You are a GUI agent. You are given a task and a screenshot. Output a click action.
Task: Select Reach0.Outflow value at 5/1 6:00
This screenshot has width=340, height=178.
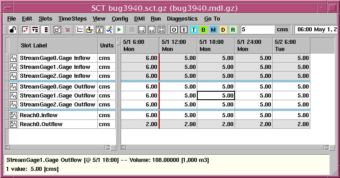pos(140,124)
